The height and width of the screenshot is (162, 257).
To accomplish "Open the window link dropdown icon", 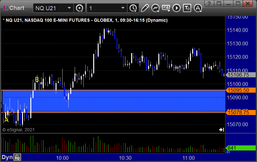I will (x=219, y=4).
